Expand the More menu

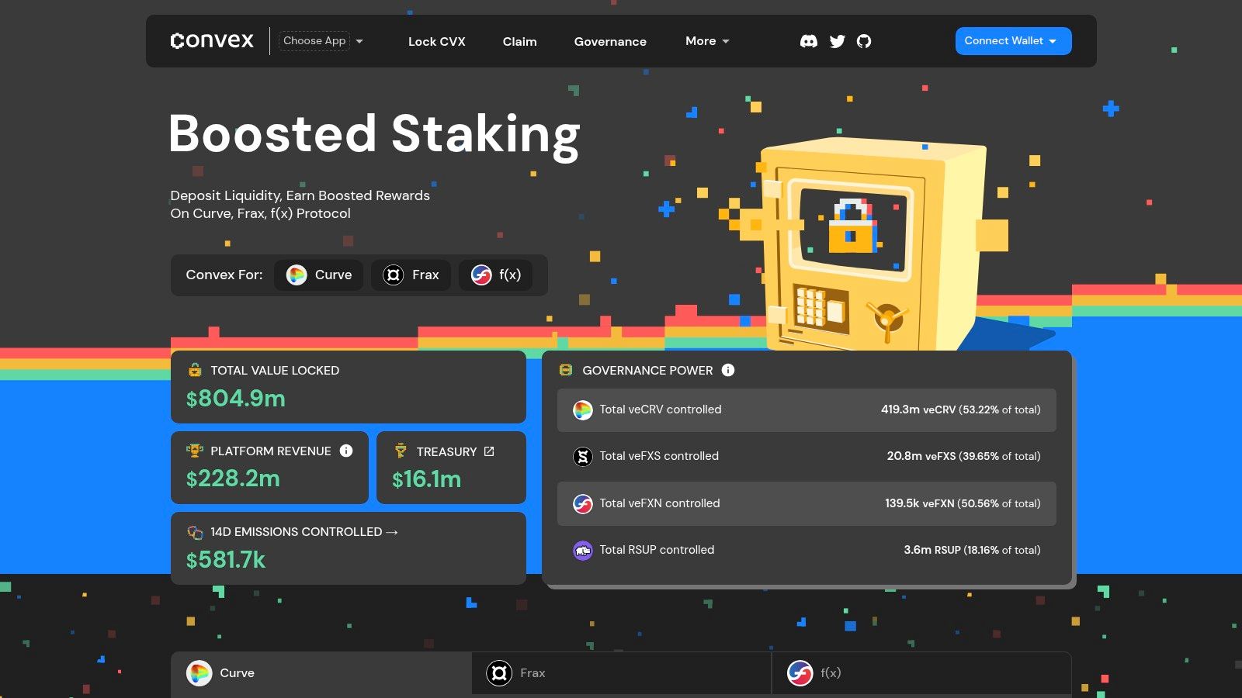tap(707, 41)
